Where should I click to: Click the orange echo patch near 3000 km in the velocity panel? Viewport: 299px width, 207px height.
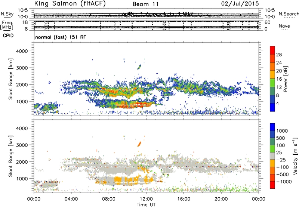(x=139, y=144)
